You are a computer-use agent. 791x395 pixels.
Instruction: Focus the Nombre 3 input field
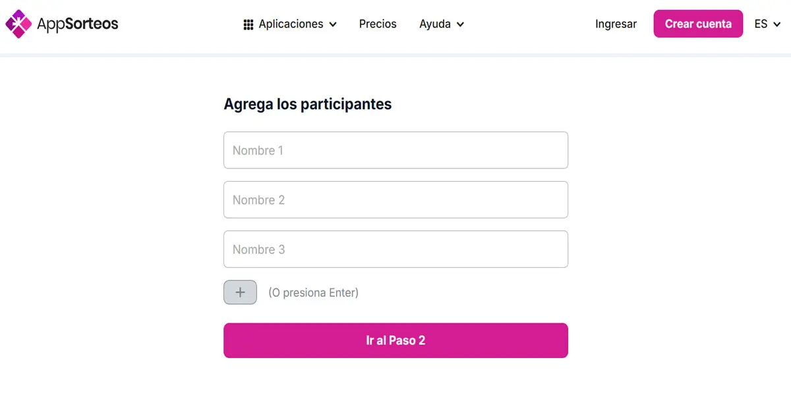pos(395,249)
